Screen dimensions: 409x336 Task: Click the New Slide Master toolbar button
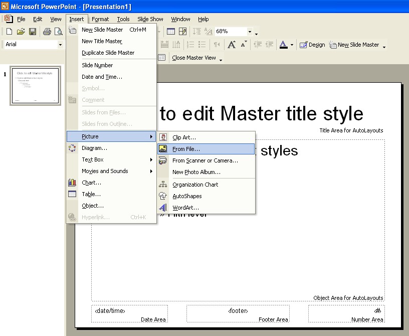[x=354, y=45]
